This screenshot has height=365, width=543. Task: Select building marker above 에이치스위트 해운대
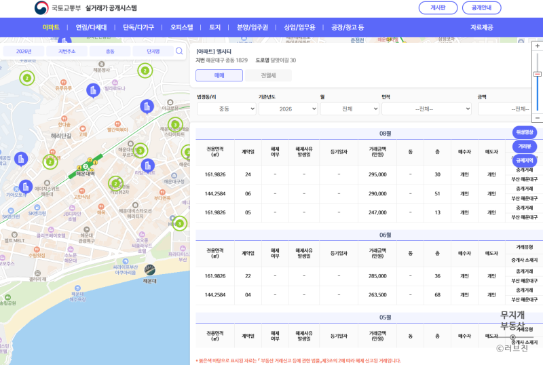(x=26, y=187)
